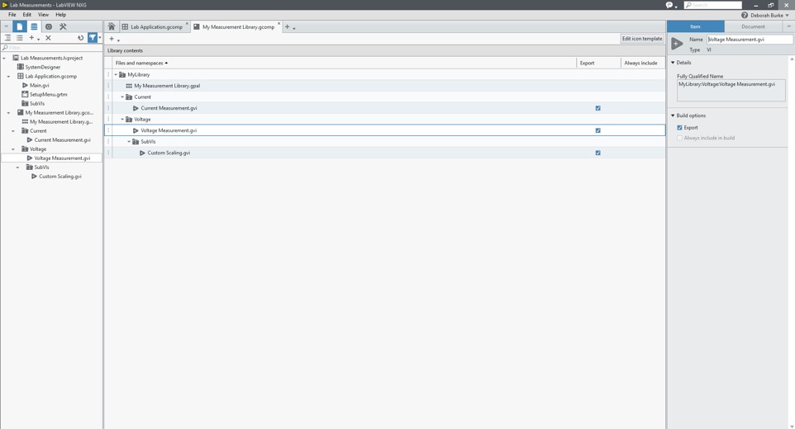The image size is (795, 429).
Task: Click the plus add-item icon in project toolbar
Action: (31, 38)
